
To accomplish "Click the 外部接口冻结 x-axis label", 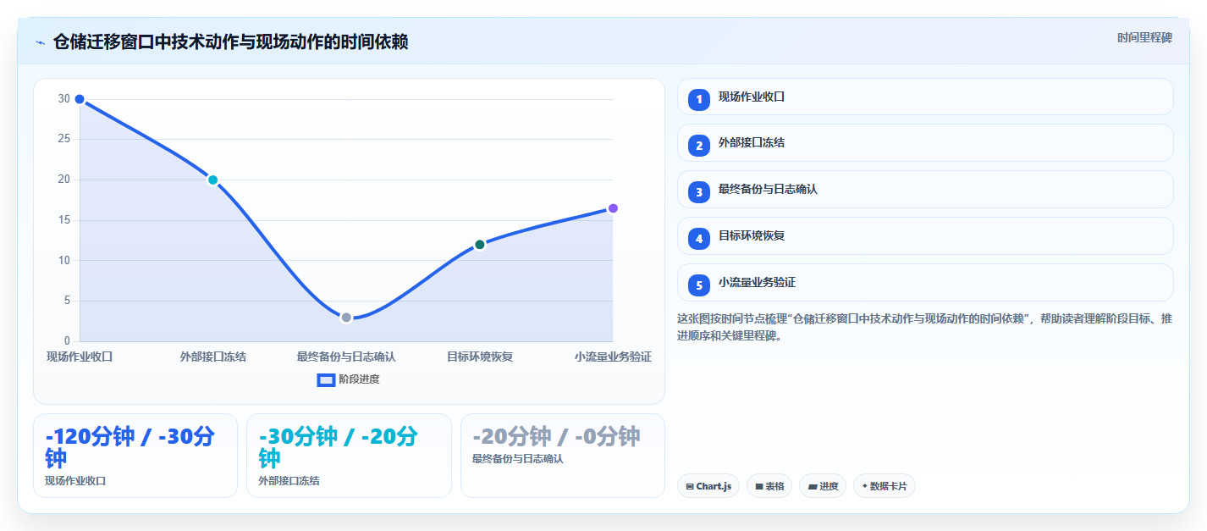I will (x=213, y=357).
